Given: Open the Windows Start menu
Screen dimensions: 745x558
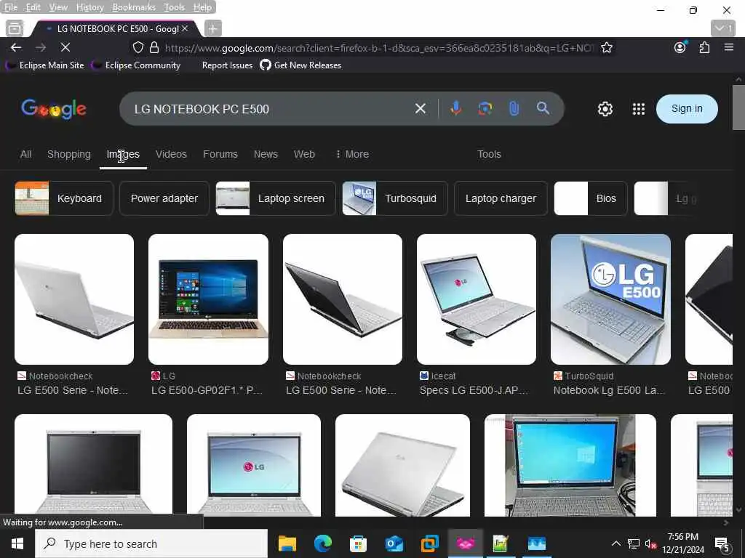Looking at the screenshot, I should pyautogui.click(x=17, y=543).
